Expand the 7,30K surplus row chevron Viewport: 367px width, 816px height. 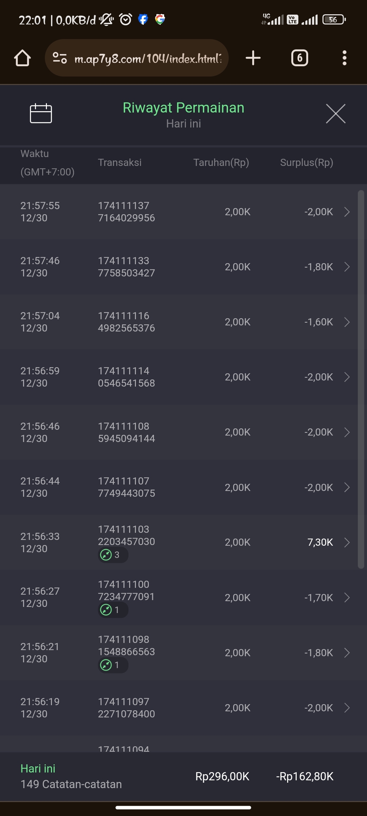(347, 542)
